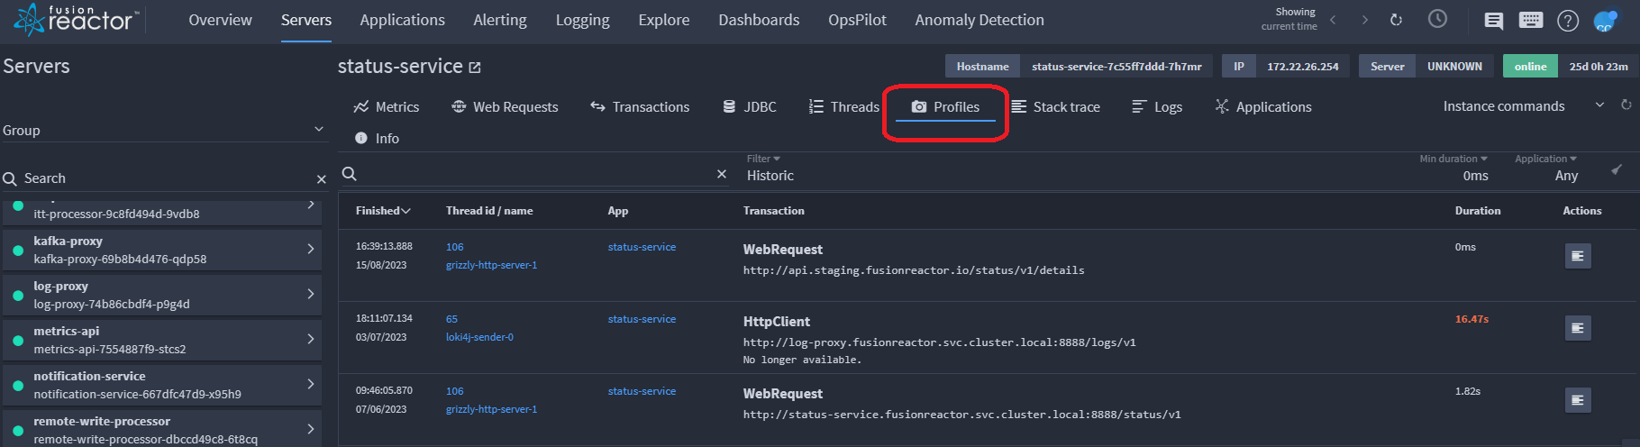Clear the profiles search field
This screenshot has height=447, width=1640.
722,174
